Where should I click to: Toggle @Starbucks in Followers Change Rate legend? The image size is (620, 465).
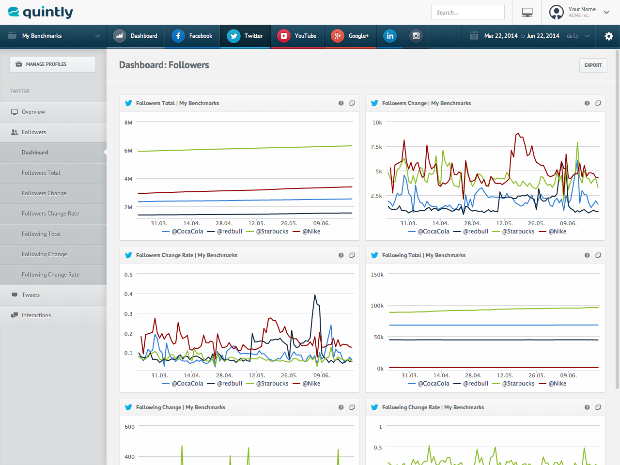(x=267, y=384)
